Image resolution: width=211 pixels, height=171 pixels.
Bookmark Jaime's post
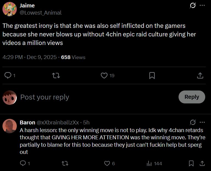tap(152, 75)
